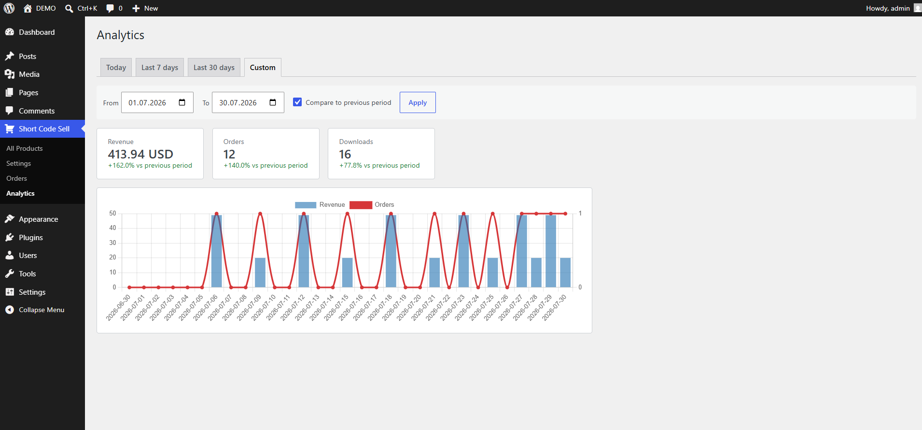This screenshot has width=922, height=430.
Task: Select the Custom tab
Action: pos(263,67)
